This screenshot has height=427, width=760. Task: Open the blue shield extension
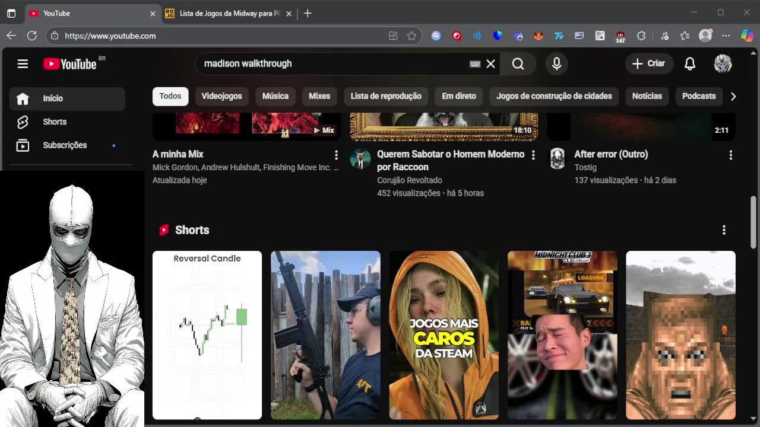pyautogui.click(x=498, y=36)
